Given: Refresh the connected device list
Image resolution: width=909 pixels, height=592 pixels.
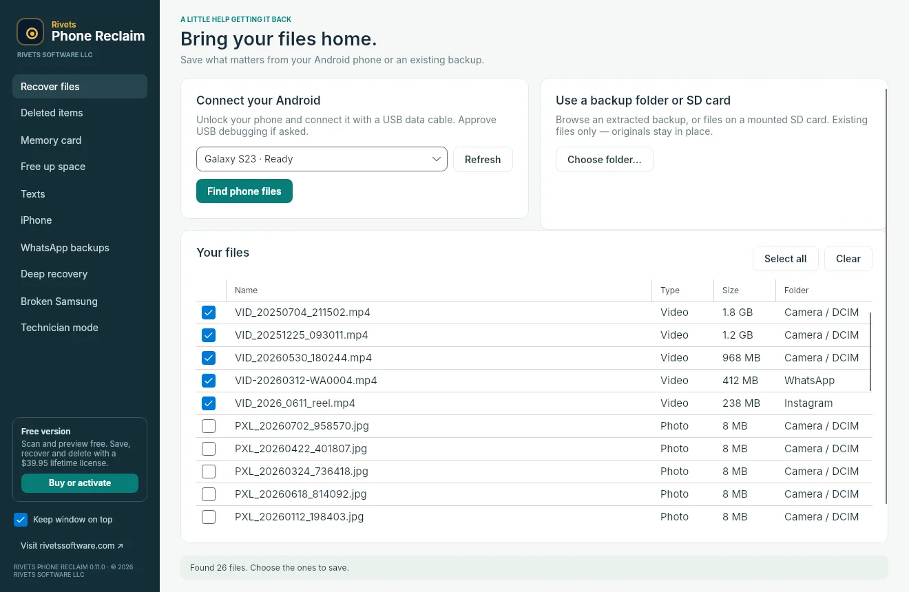Looking at the screenshot, I should pyautogui.click(x=483, y=160).
